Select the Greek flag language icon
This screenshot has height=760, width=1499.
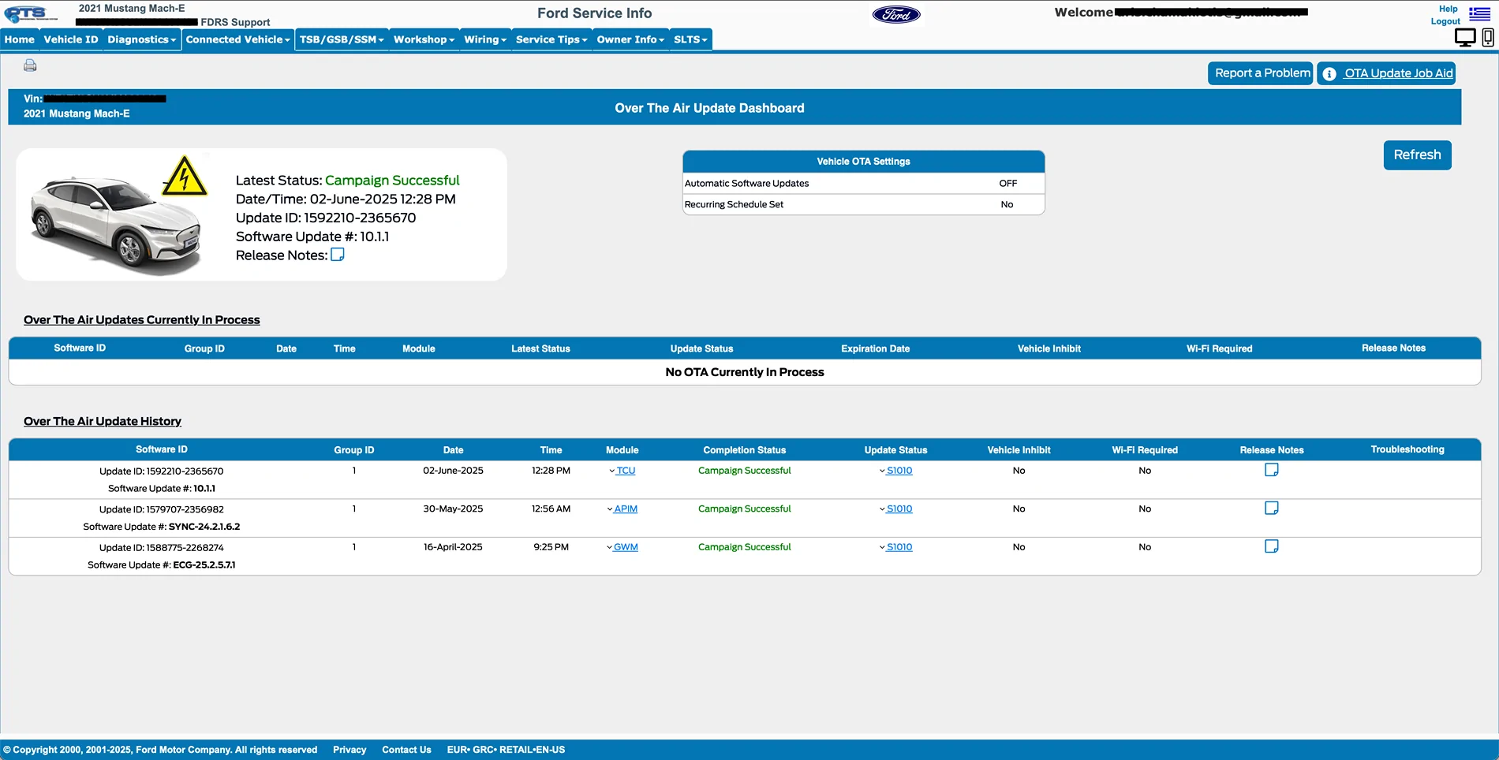[x=1479, y=13]
